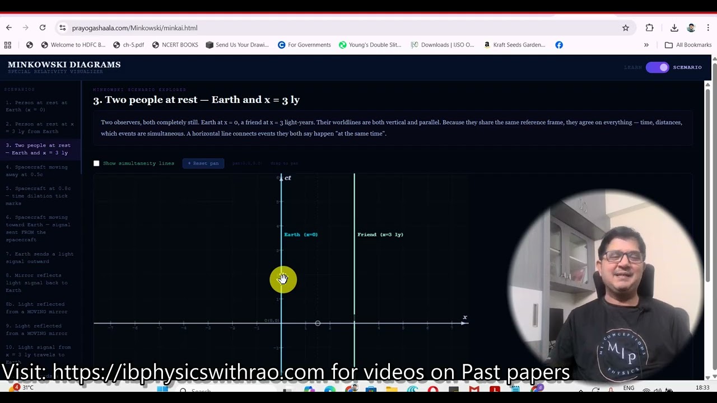Open site information icon in address bar

click(x=62, y=27)
